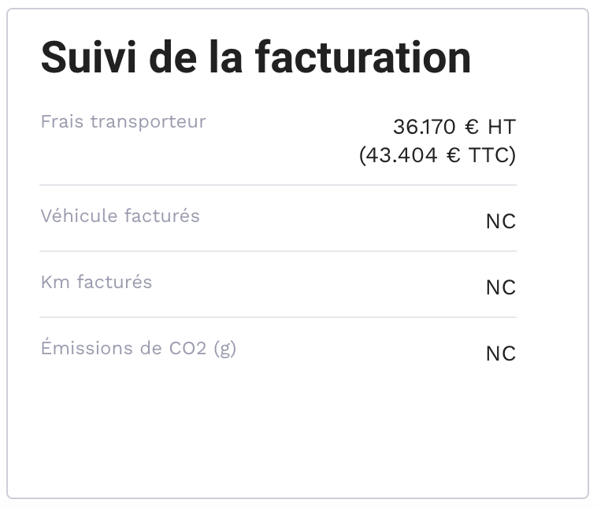This screenshot has height=507, width=597.
Task: Click the 'Suivi de la facturation' heading
Action: [x=255, y=57]
